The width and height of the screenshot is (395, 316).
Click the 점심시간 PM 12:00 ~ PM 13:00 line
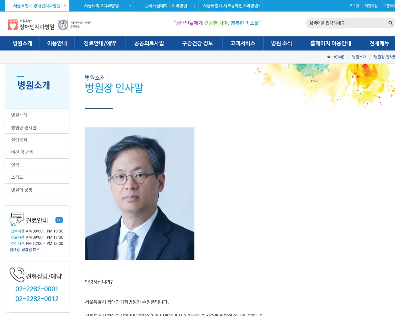coord(37,243)
